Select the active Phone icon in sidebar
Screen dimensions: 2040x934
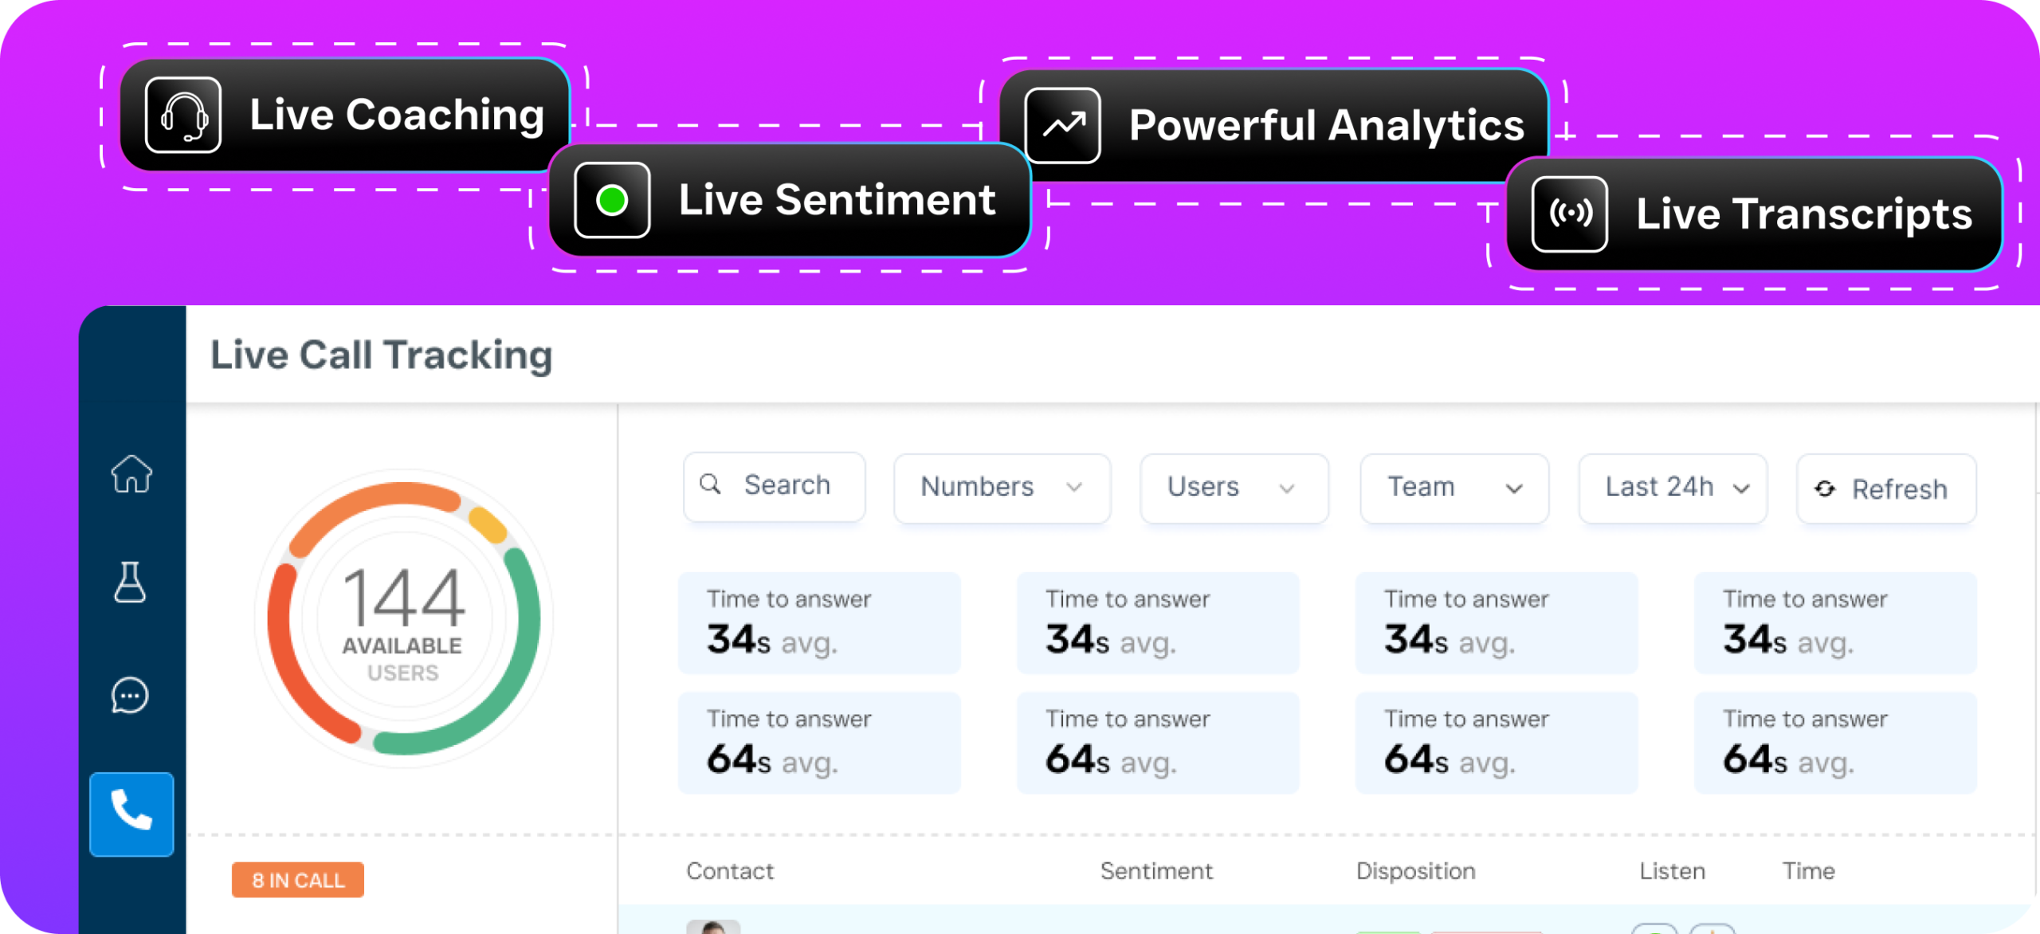click(x=132, y=814)
